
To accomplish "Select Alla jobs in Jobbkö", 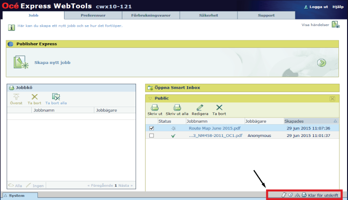I will (15, 186).
